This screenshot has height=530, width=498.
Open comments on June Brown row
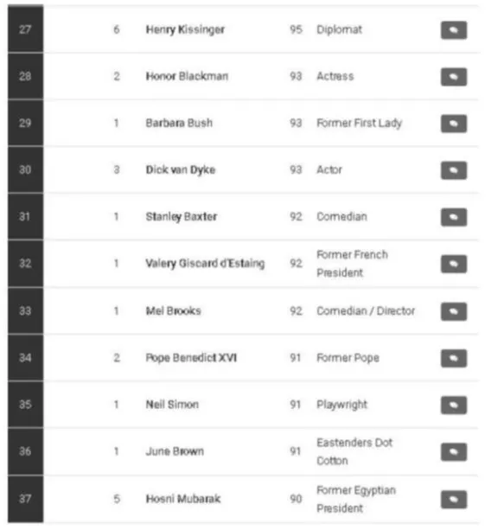[454, 452]
